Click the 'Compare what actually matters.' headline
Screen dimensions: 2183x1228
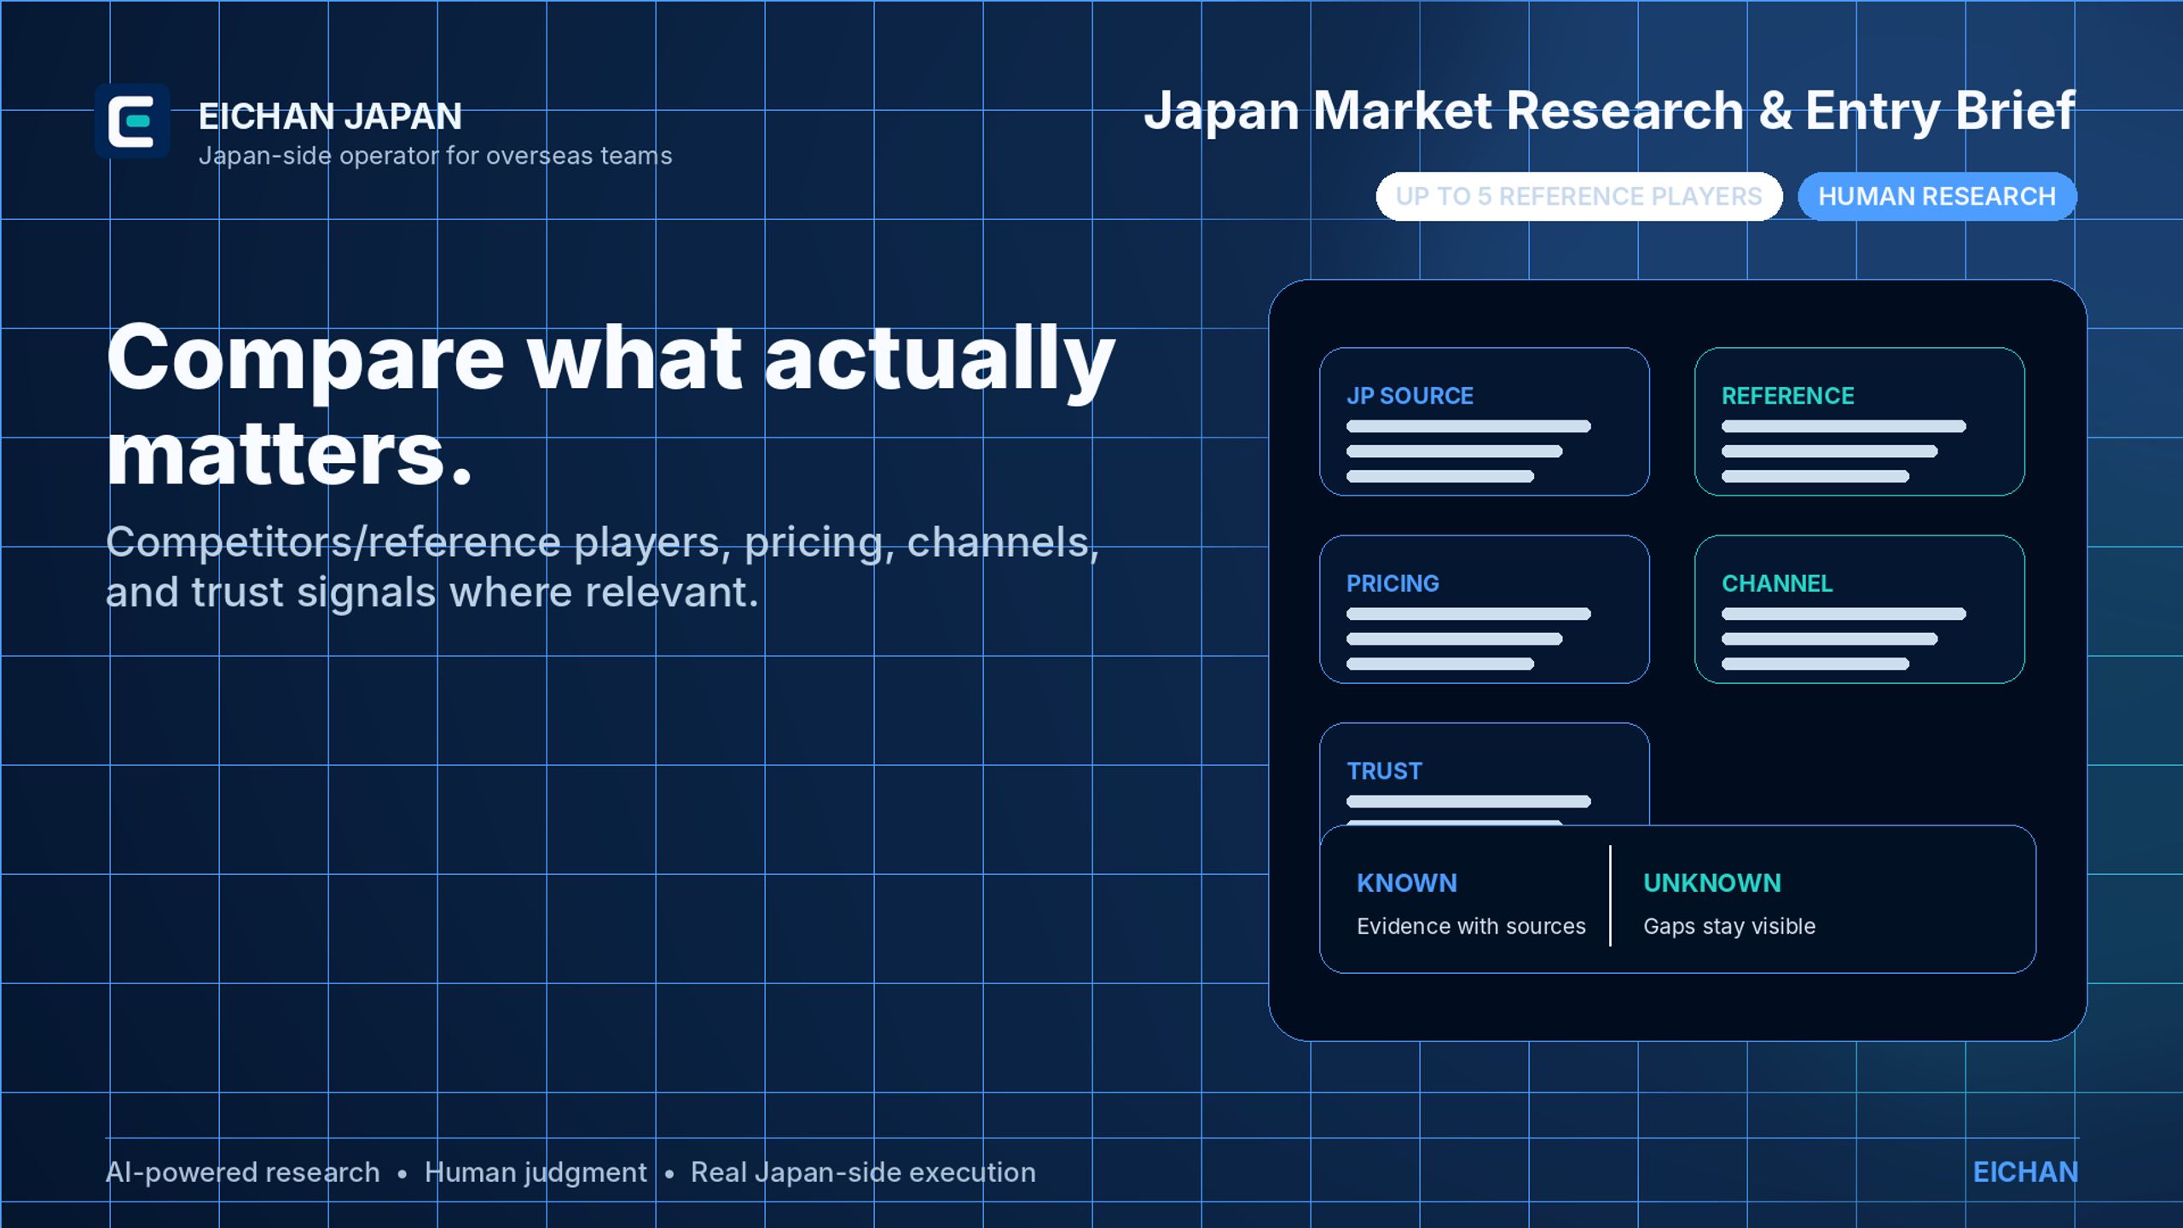(x=611, y=404)
